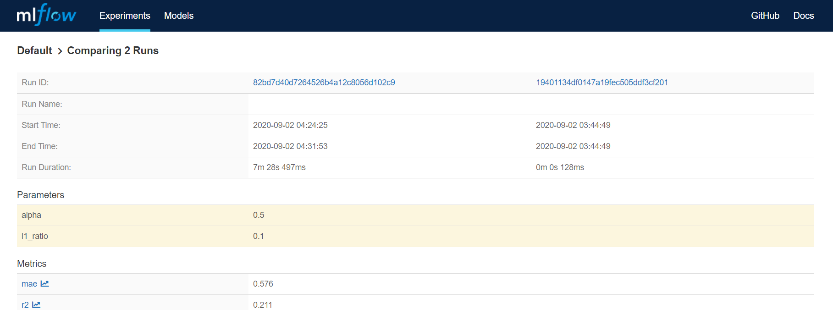Go back to the Default experiment
Viewport: 833px width, 310px height.
pos(34,50)
